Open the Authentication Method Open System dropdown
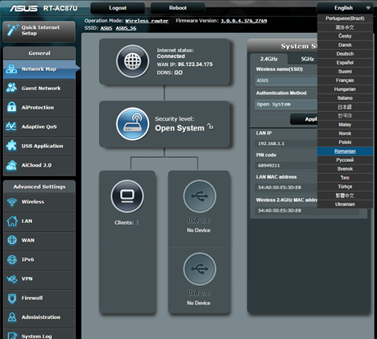This screenshot has height=339, width=377. click(x=286, y=105)
